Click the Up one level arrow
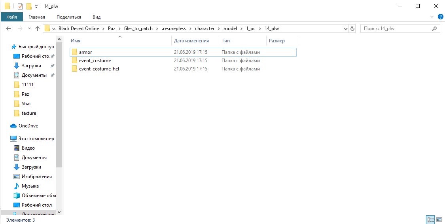Screen dimensions: 445x224 pyautogui.click(x=38, y=28)
